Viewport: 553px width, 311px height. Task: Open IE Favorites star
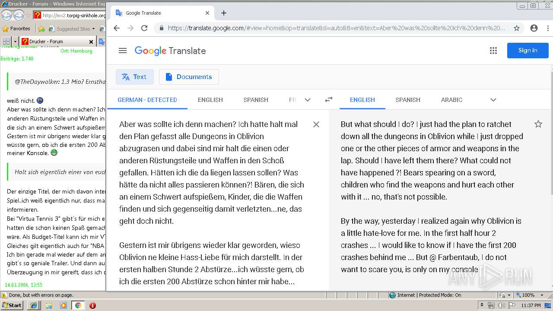tap(16, 29)
